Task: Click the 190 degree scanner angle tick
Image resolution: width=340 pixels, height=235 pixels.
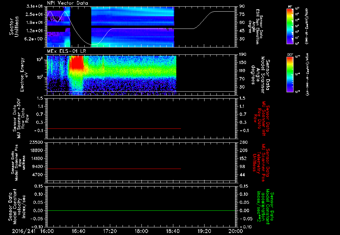Action: pyautogui.click(x=243, y=54)
